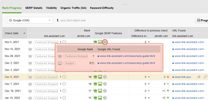The height and width of the screenshot is (100, 208).
Task: Select the Dec 16, 2021 row date
Action: click(13, 91)
